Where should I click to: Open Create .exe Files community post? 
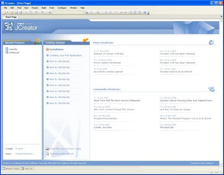[x=103, y=128]
